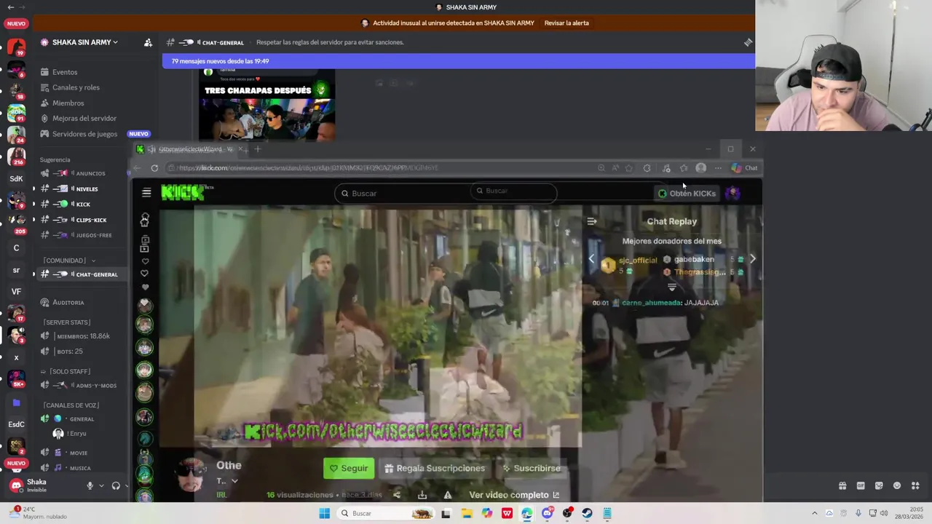The image size is (932, 524).
Task: Open SHAKA SIN ARMY server dropdown menu
Action: click(x=84, y=42)
